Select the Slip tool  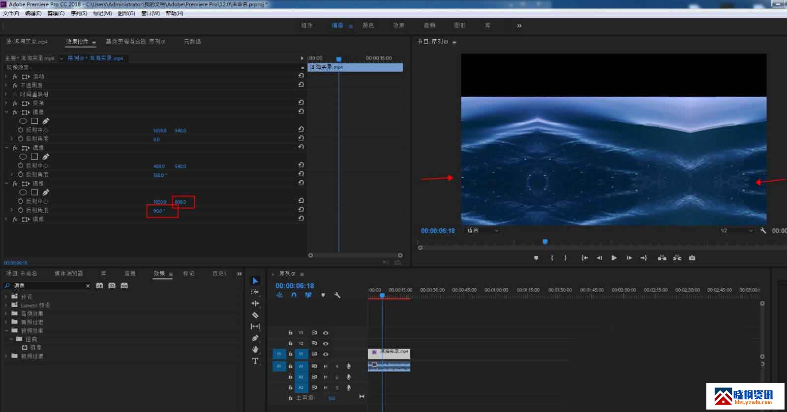pos(255,327)
